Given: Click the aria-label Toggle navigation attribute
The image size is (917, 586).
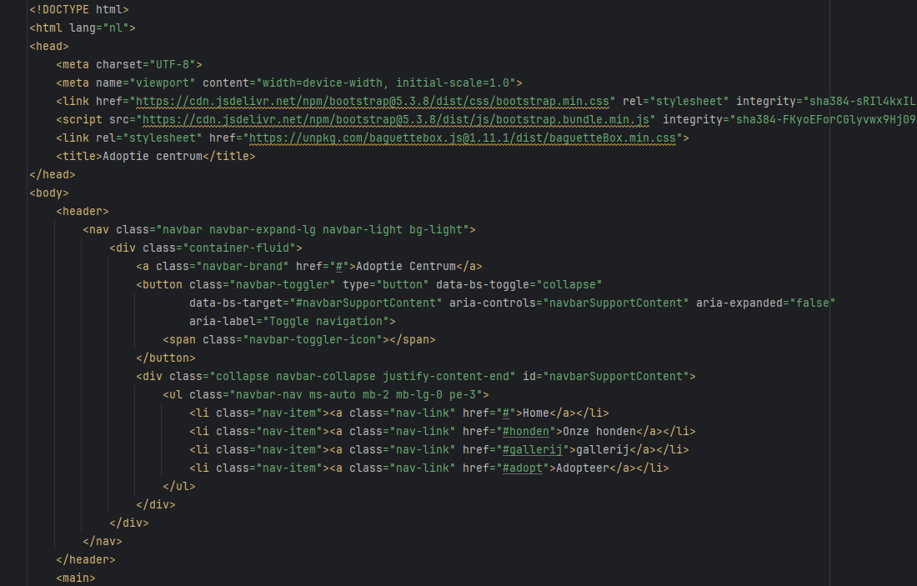Looking at the screenshot, I should click(289, 322).
